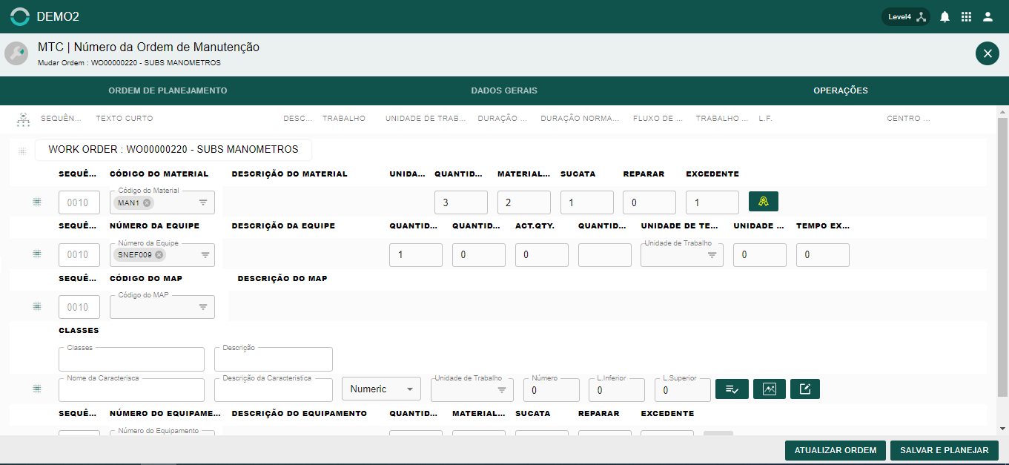
Task: Click the MAP sequence field 0010
Action: 79,307
